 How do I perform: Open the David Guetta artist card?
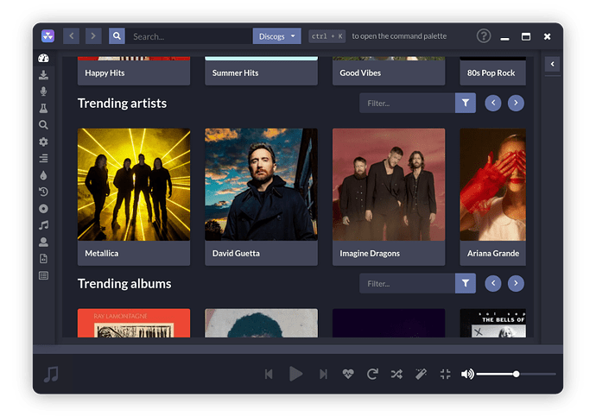261,197
